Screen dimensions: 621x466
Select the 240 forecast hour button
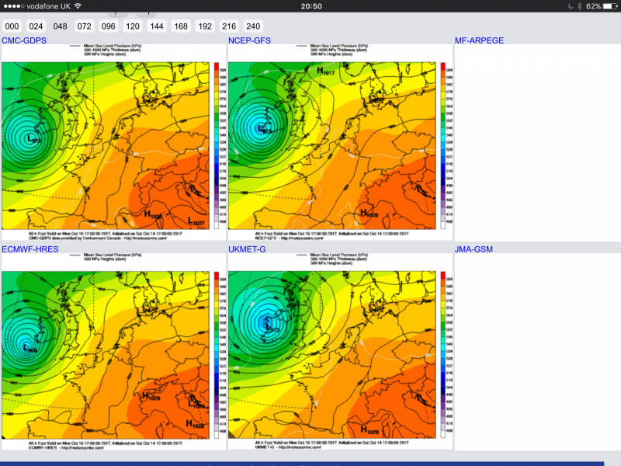click(x=254, y=26)
